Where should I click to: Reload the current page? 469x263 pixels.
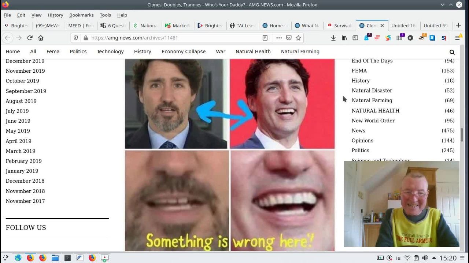(x=30, y=38)
